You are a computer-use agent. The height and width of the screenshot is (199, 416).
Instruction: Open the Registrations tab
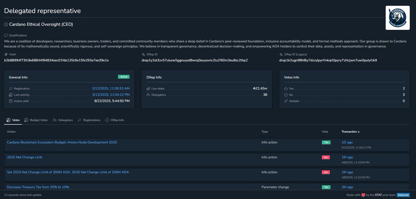tap(89, 120)
